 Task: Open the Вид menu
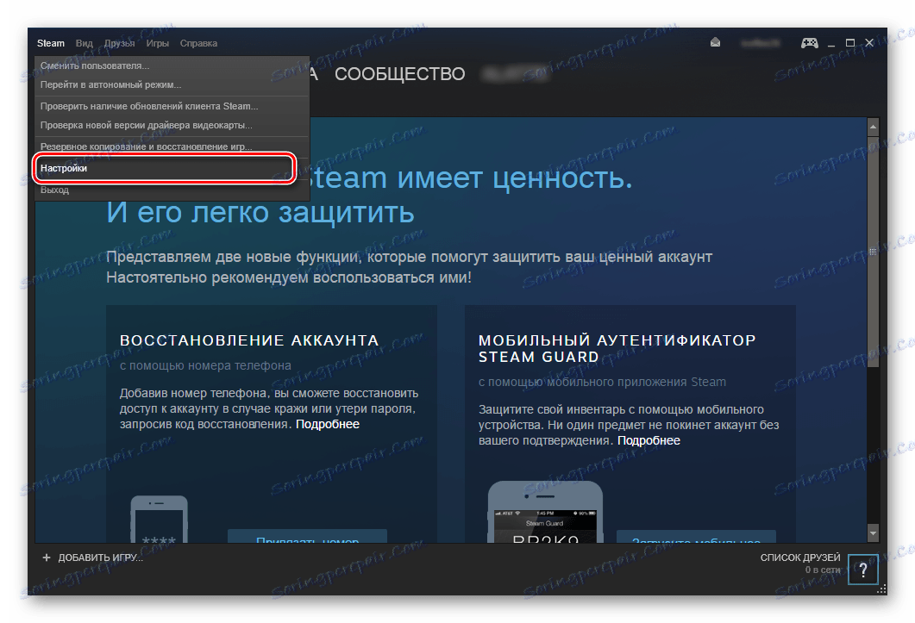(x=84, y=43)
